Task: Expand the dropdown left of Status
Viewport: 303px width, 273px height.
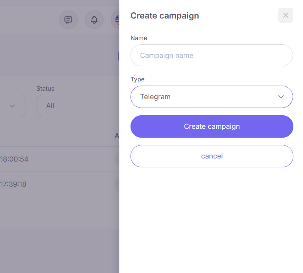Action: pos(12,106)
